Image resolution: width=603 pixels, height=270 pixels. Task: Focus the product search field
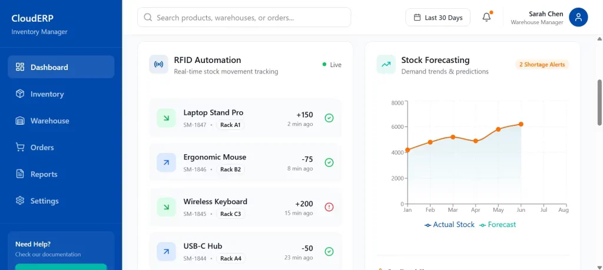244,17
